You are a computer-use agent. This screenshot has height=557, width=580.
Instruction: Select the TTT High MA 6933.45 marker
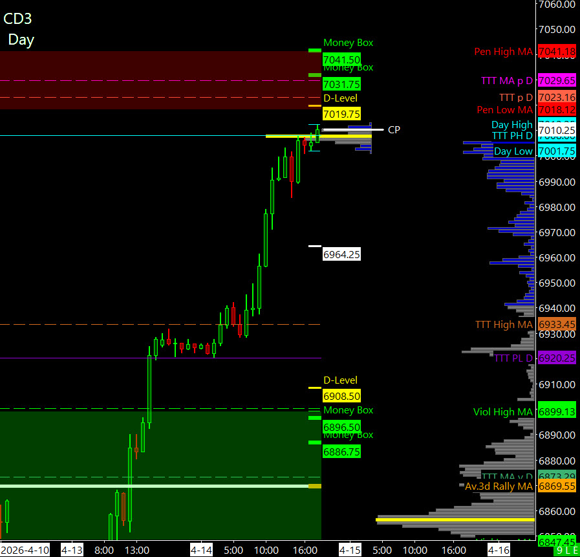pyautogui.click(x=556, y=325)
